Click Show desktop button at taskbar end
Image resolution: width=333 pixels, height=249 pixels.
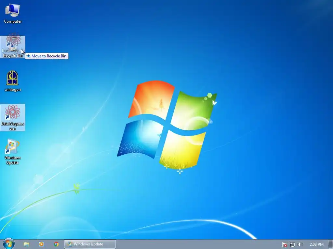click(331, 244)
